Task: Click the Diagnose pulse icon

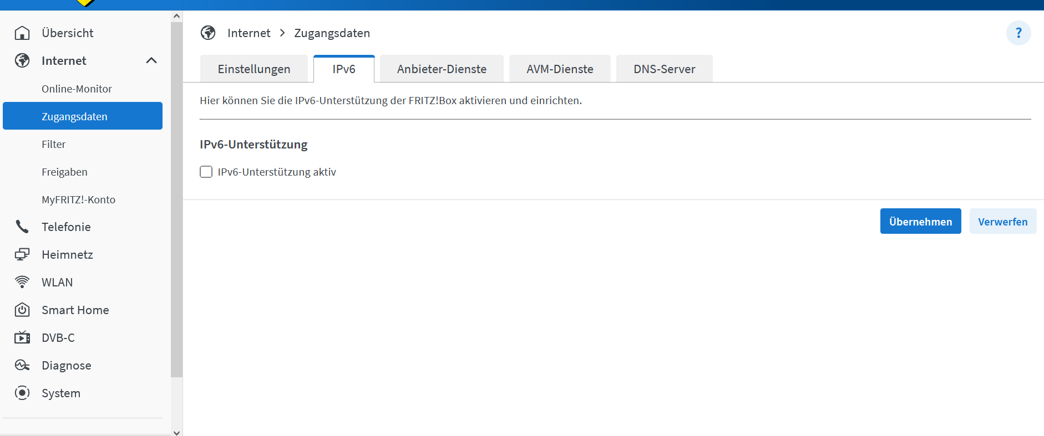Action: tap(22, 365)
